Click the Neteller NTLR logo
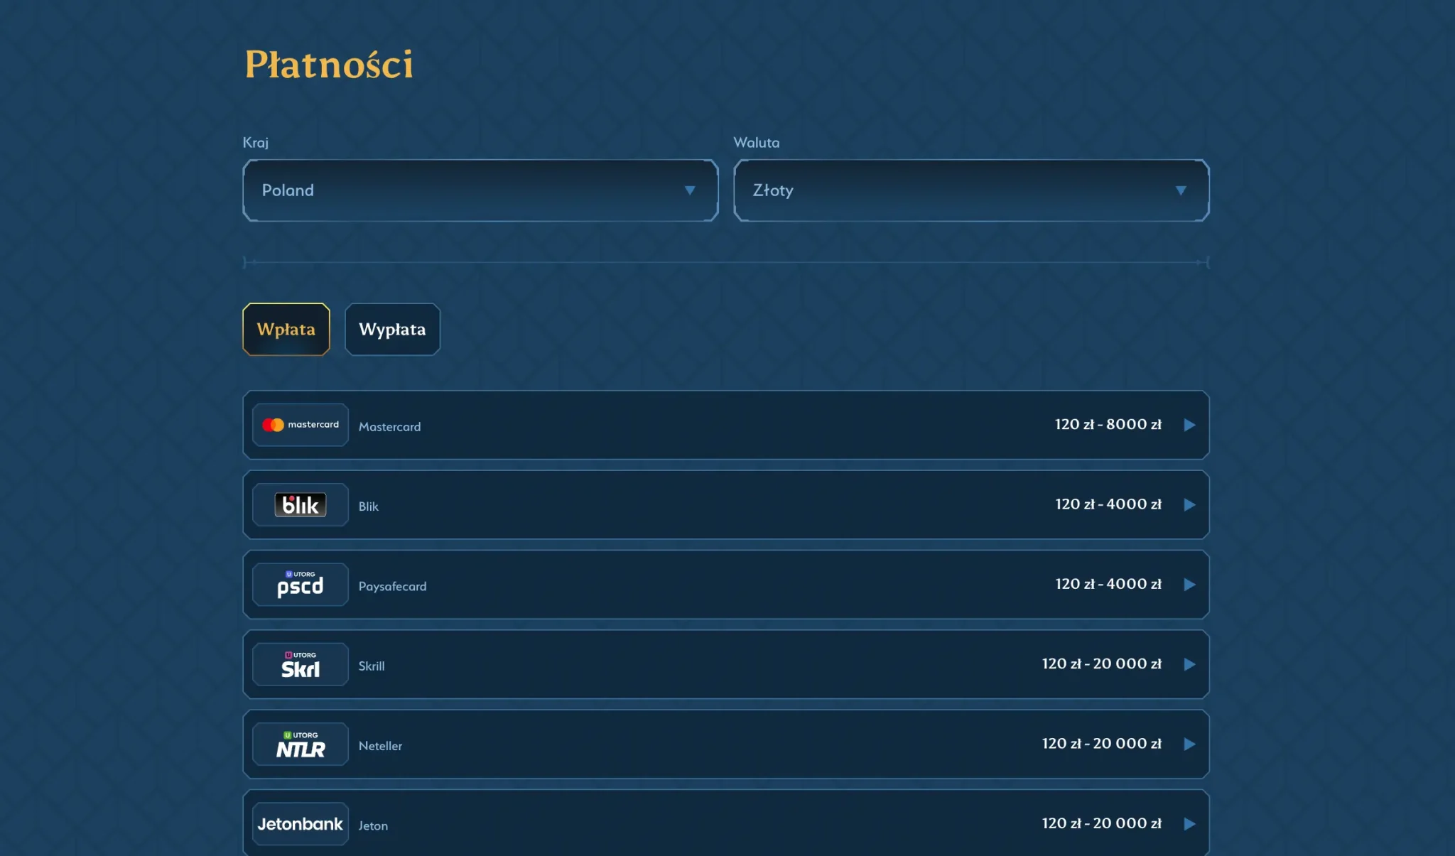This screenshot has width=1455, height=856. coord(300,744)
